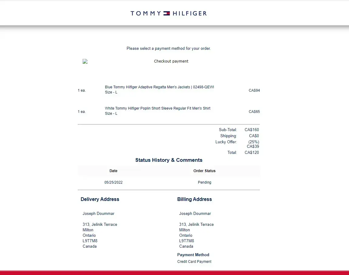Viewport: 349px width, 275px height.
Task: Click the Total label
Action: pyautogui.click(x=232, y=152)
